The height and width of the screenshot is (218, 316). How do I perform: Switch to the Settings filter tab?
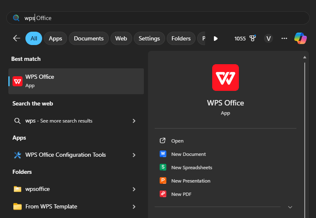click(149, 38)
